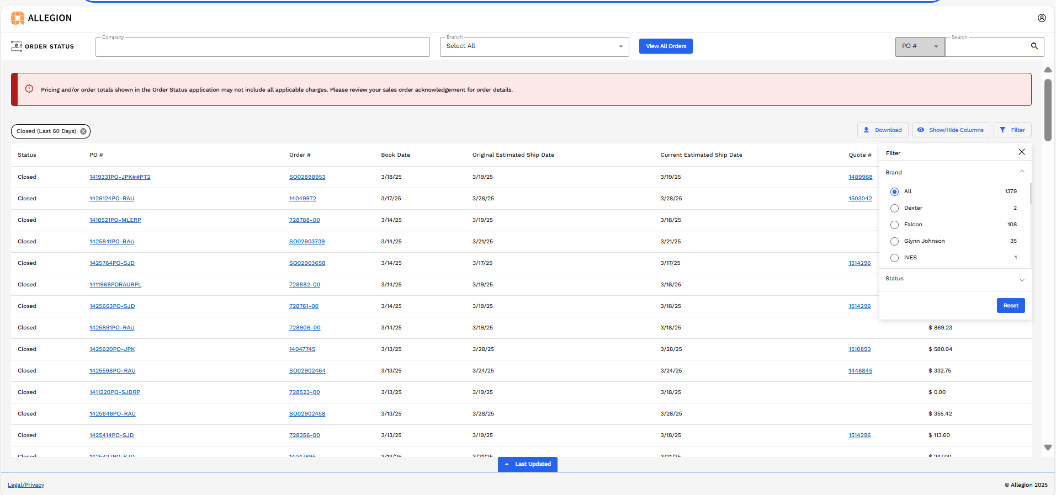Click the Download button
1056x495 pixels.
tap(883, 130)
